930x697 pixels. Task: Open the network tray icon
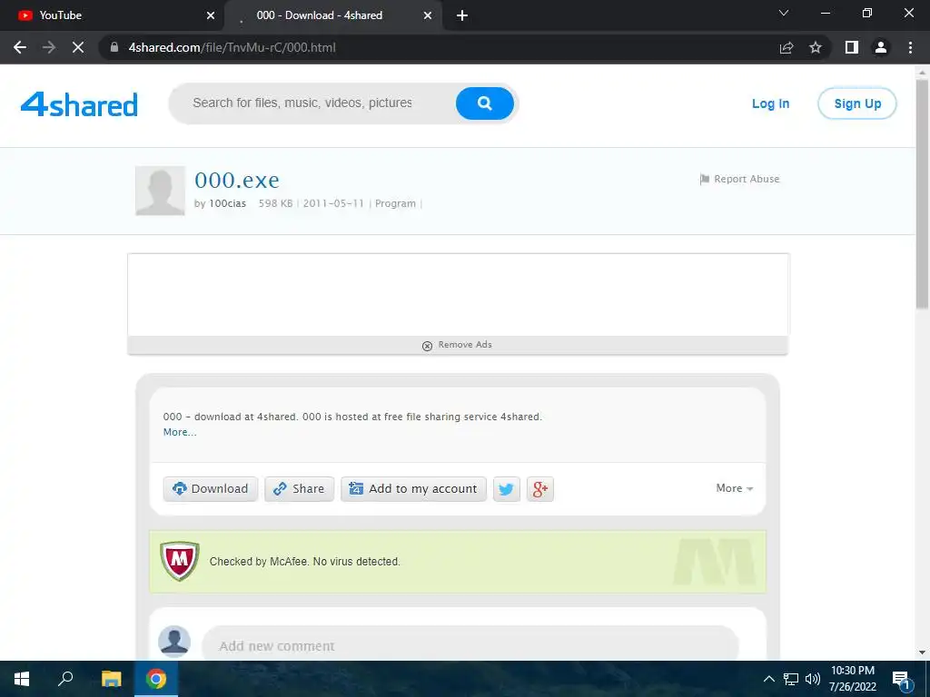791,679
